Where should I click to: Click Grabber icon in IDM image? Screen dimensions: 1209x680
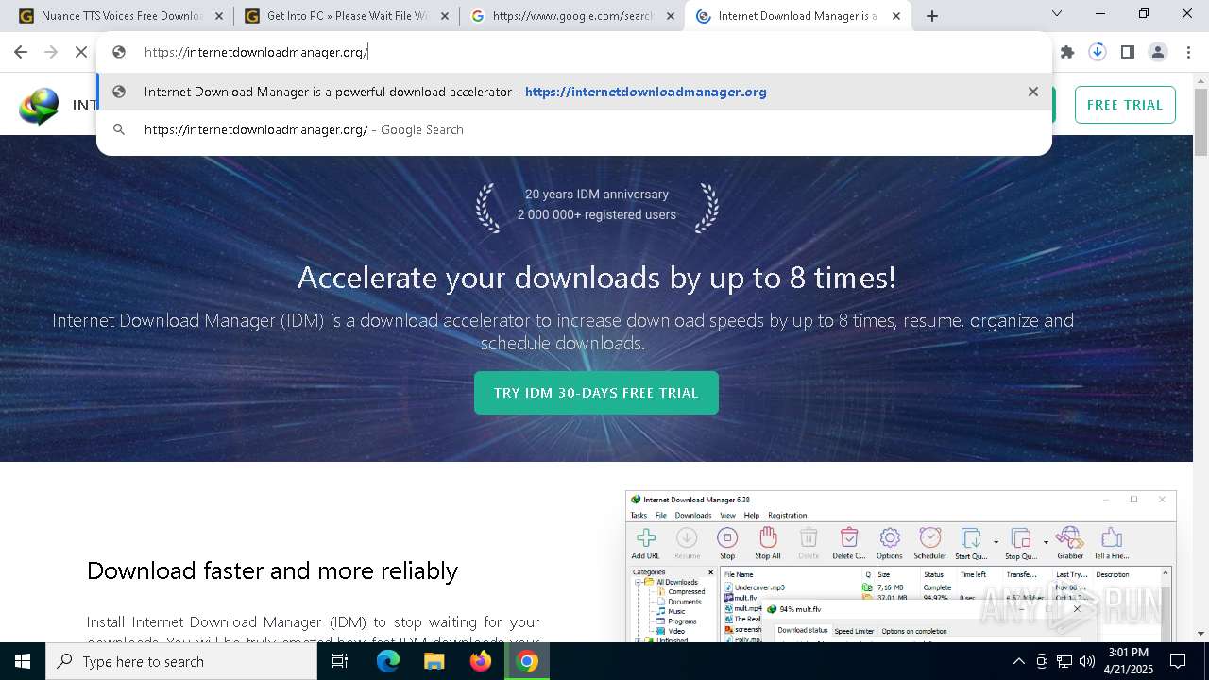point(1070,542)
